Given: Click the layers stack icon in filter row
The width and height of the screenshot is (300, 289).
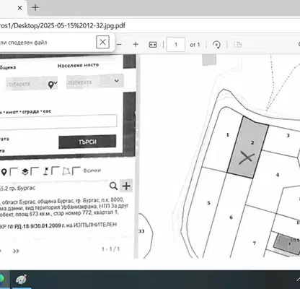Looking at the screenshot, I should point(25,172).
